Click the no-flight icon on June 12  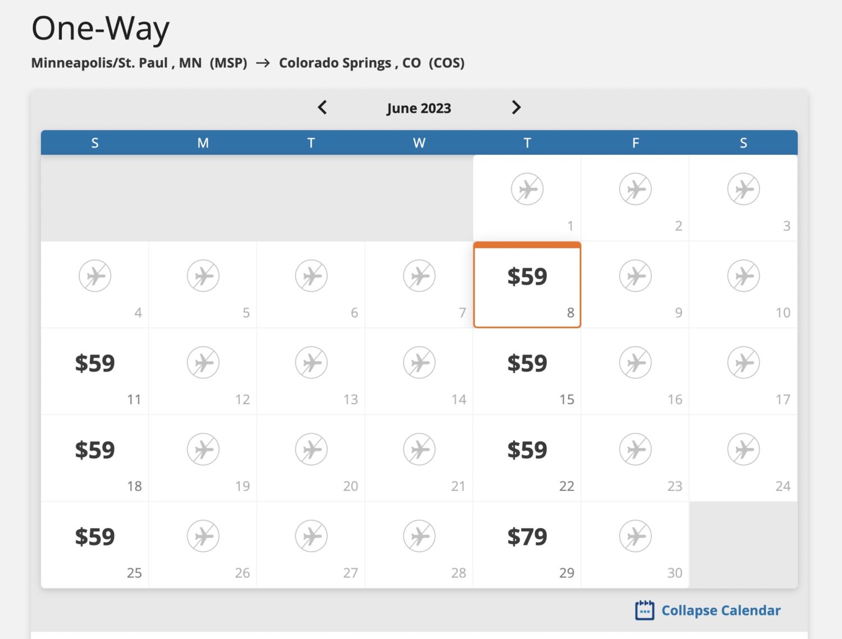[203, 363]
